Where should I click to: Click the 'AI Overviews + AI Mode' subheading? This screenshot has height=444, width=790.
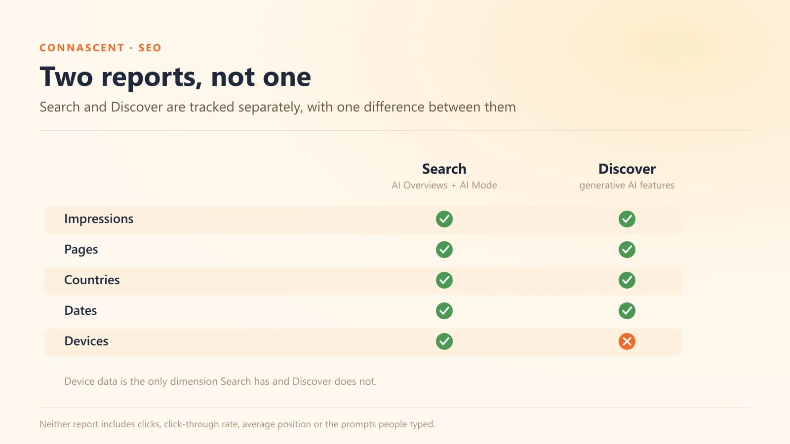point(444,185)
